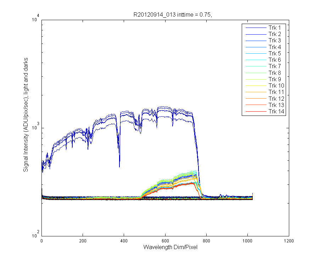Select the Trk 2 legend entry
This screenshot has width=319, height=265.
263,34
